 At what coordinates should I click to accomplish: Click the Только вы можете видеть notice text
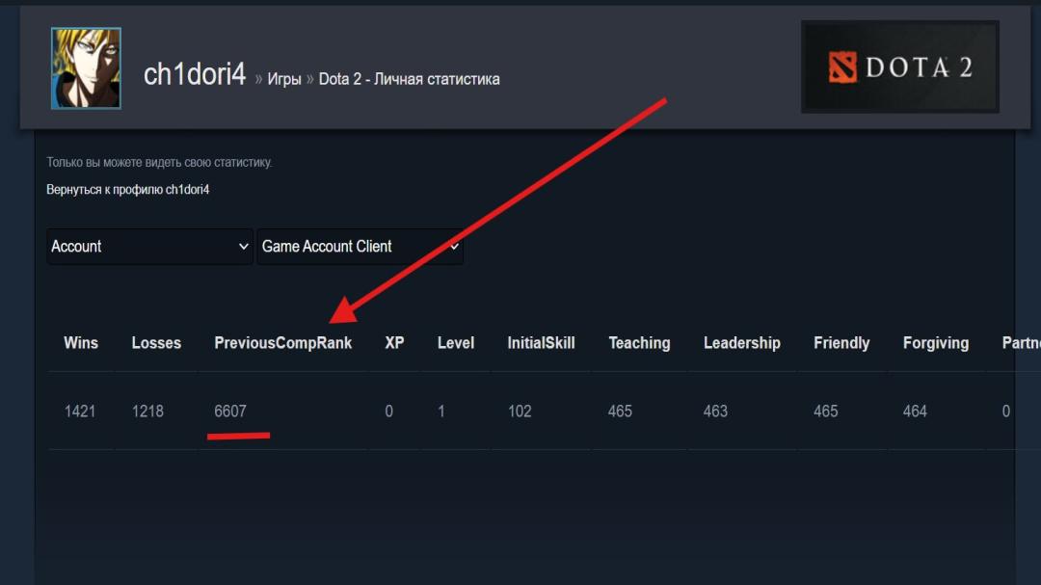(159, 162)
